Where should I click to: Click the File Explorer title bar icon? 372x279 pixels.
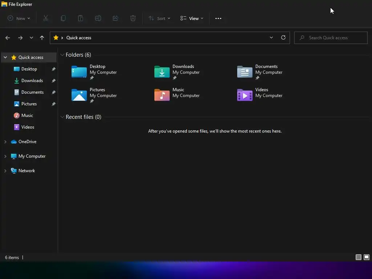(4, 4)
